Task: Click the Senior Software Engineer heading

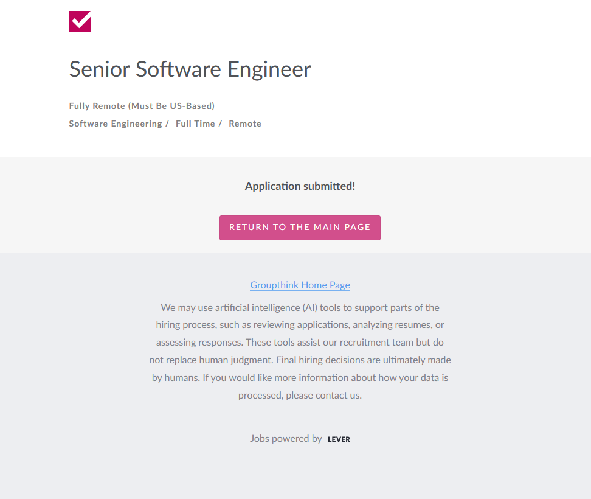Action: pos(190,69)
